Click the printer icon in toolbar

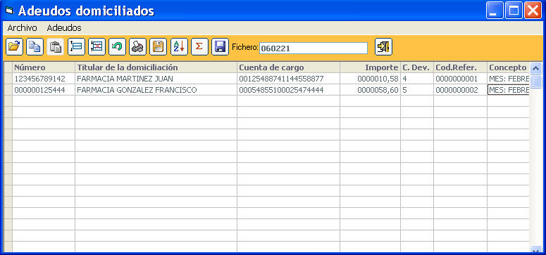tap(137, 46)
